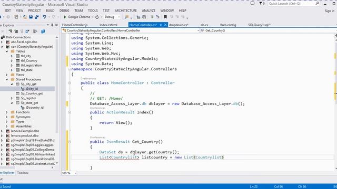Open the Server Explorer window options arrow

click(48, 25)
